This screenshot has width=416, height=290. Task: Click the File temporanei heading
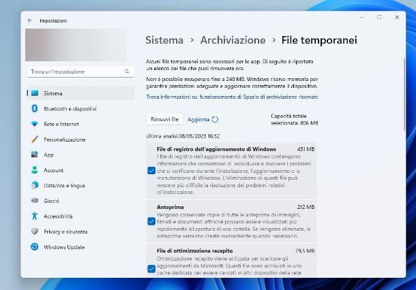tap(319, 40)
